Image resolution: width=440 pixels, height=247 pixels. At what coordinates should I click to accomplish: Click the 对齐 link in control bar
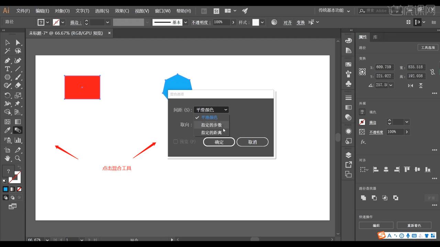pos(287,22)
